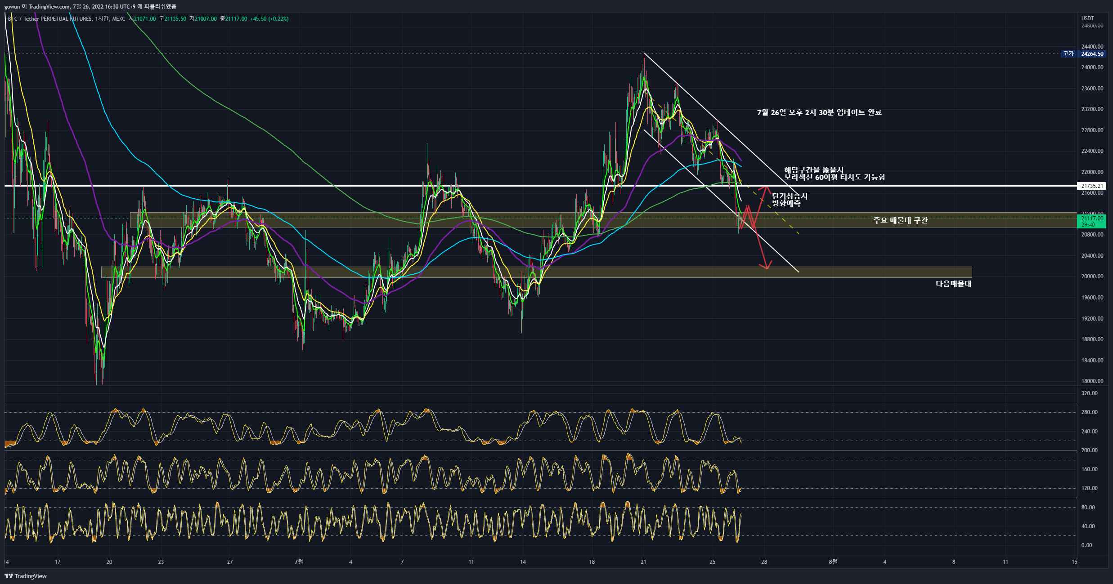Click the 0.00 indicator scale label
The image size is (1113, 584).
1086,545
